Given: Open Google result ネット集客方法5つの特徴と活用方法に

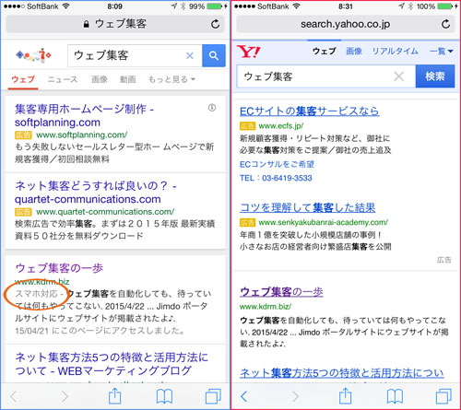Looking at the screenshot, I should pos(112,364).
